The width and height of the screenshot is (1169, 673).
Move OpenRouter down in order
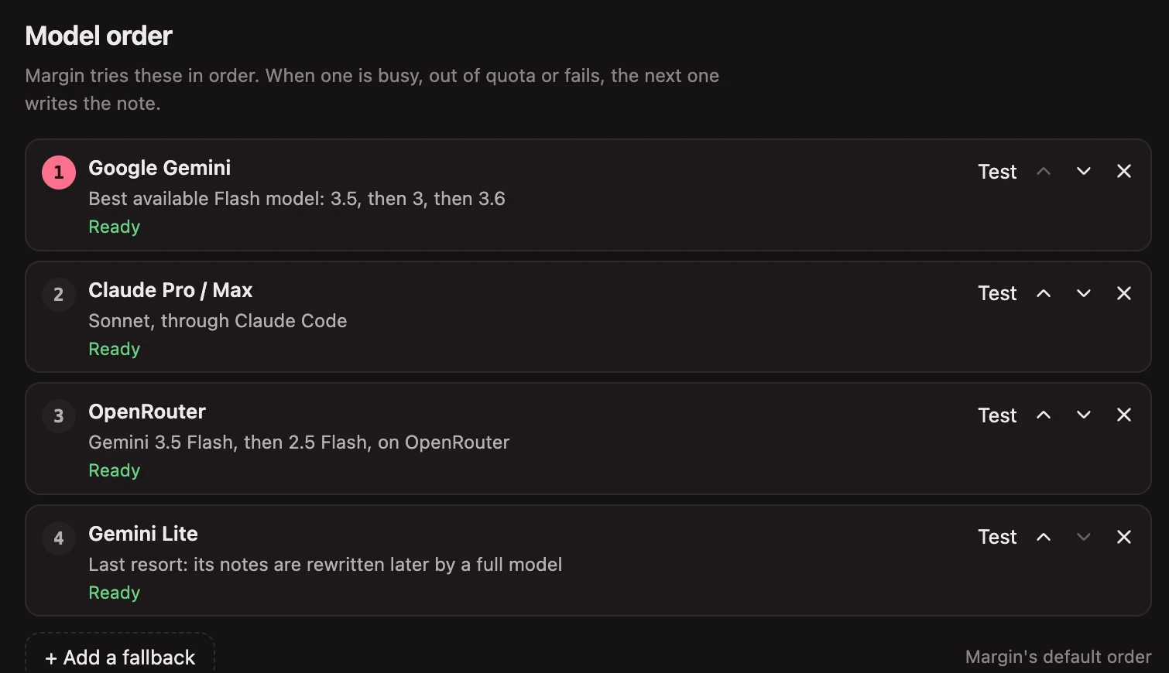(1084, 415)
